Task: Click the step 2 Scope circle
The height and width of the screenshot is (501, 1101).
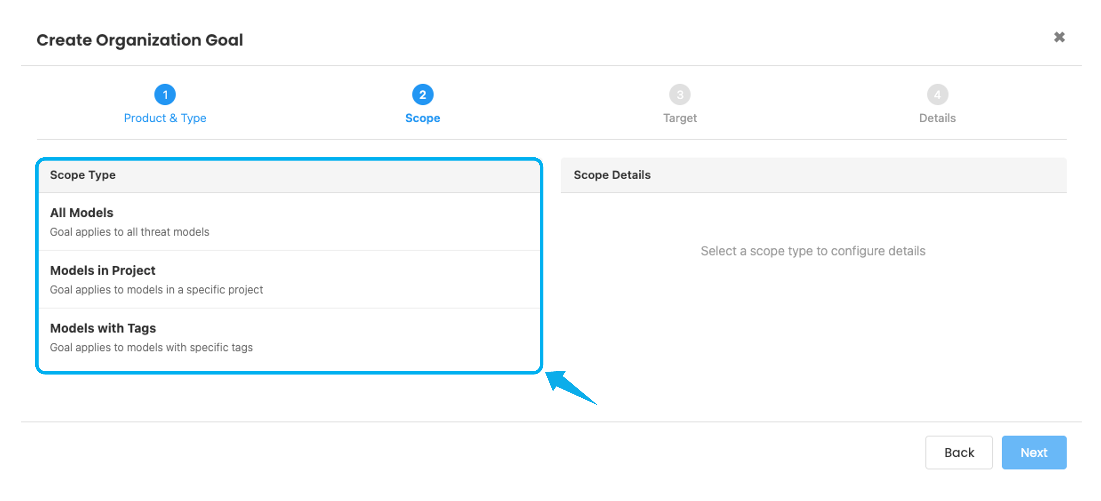Action: 422,94
